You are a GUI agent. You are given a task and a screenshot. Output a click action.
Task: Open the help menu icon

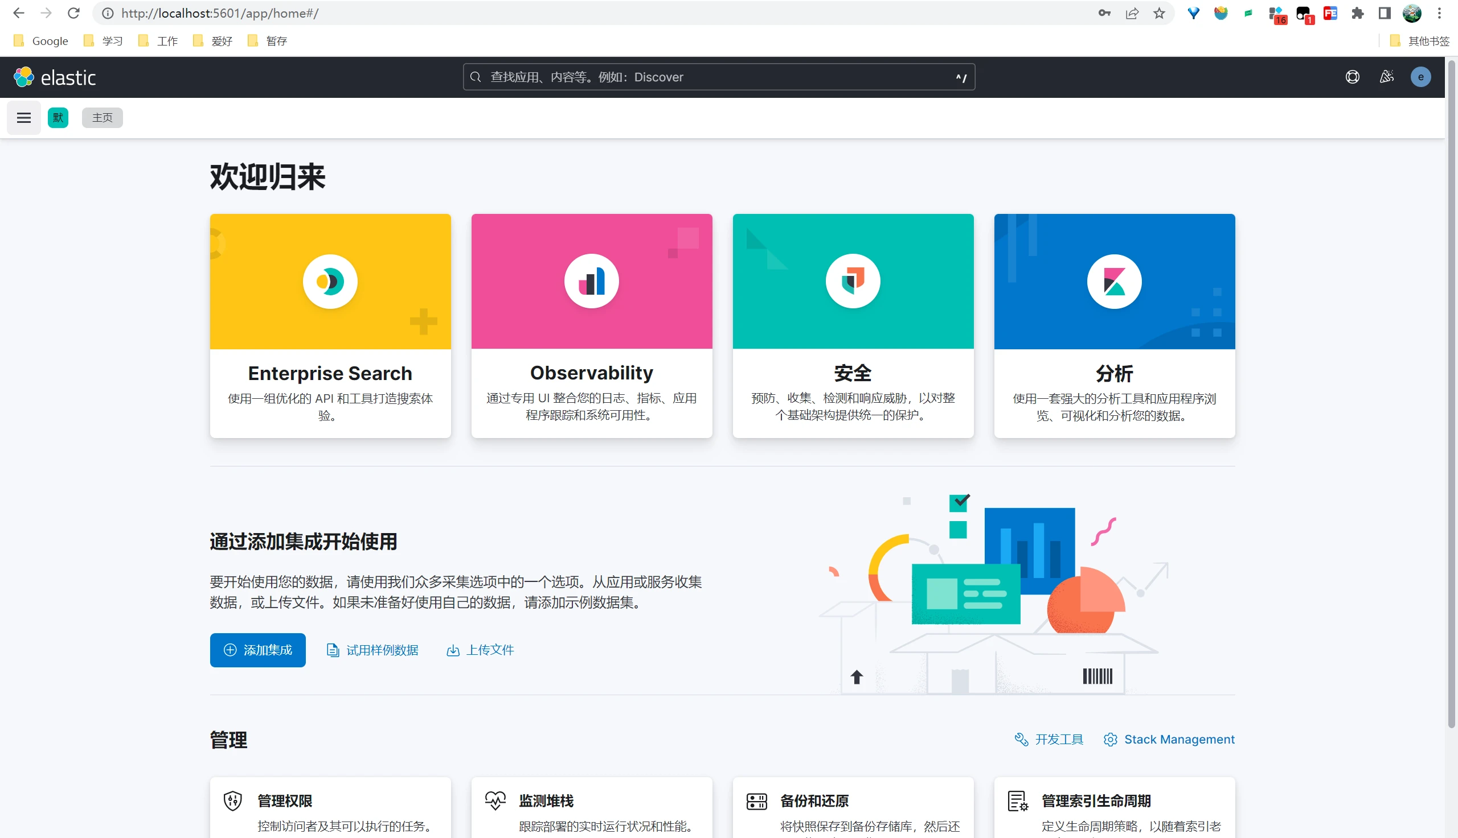tap(1352, 77)
